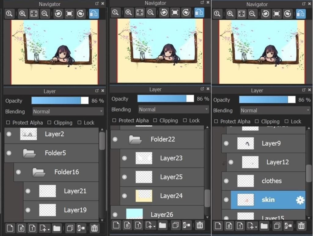Add 8-bit layer below Layer19 list
Screen dimensions: 313x236
tap(21, 228)
